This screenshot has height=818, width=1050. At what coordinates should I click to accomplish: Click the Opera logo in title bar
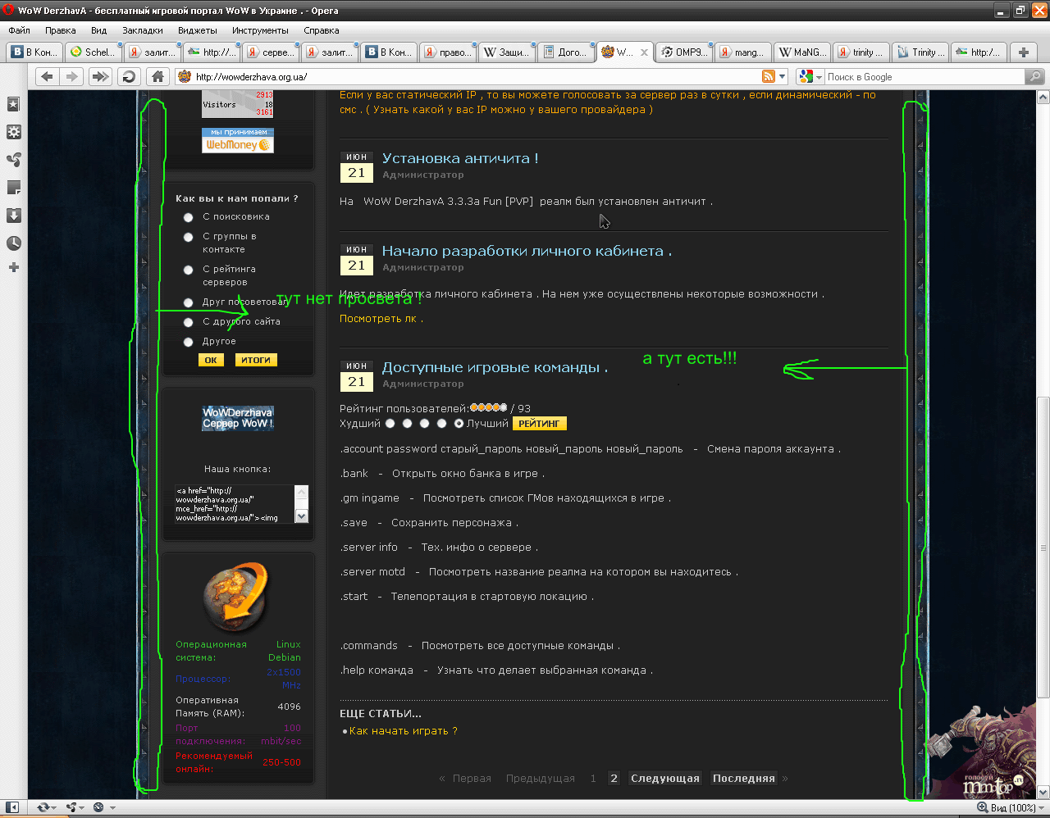pyautogui.click(x=9, y=11)
